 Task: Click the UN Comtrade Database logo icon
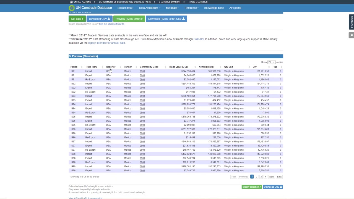coord(72,8)
